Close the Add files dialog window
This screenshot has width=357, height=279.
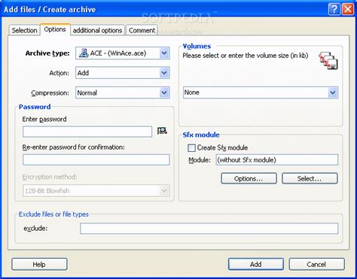tap(348, 9)
